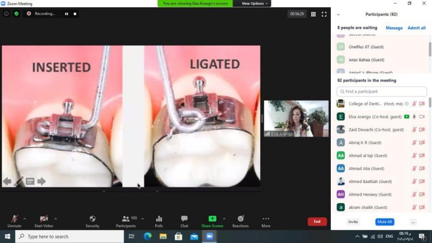Open the Participants panel from toolbar
This screenshot has width=432, height=243.
[x=126, y=219]
